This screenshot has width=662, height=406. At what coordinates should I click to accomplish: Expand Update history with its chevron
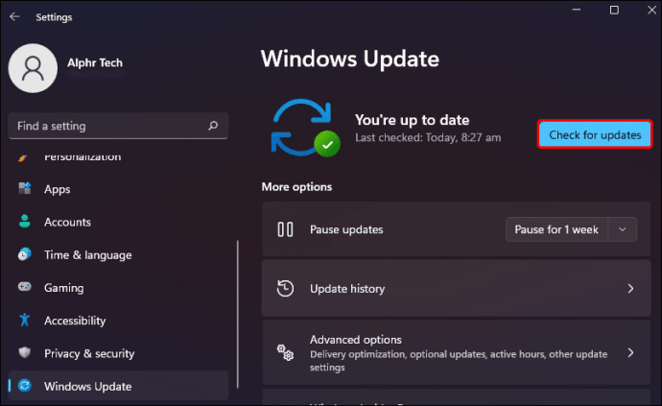point(630,289)
